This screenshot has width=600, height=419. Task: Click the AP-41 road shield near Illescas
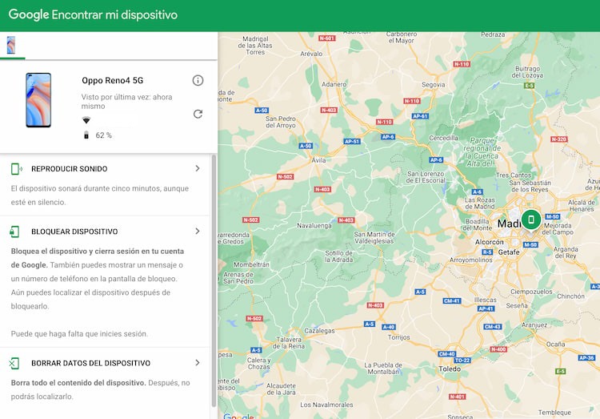486,308
